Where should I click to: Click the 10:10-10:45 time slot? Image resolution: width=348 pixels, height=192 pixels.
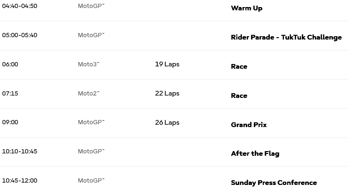pos(19,152)
